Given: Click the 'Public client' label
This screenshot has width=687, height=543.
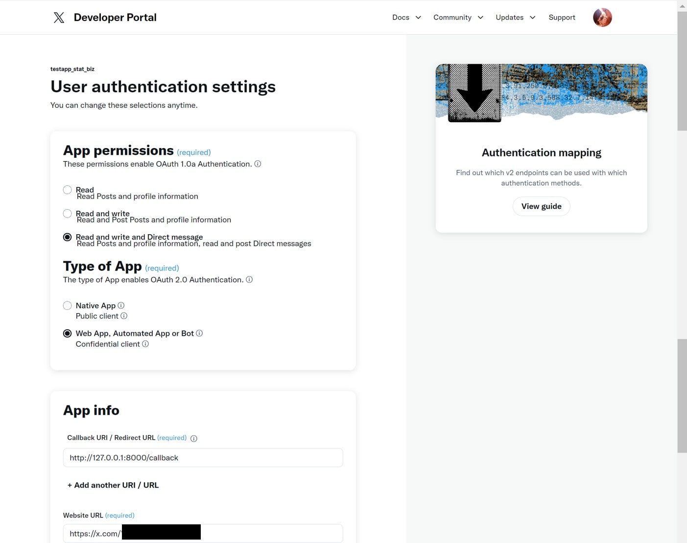Looking at the screenshot, I should [97, 316].
